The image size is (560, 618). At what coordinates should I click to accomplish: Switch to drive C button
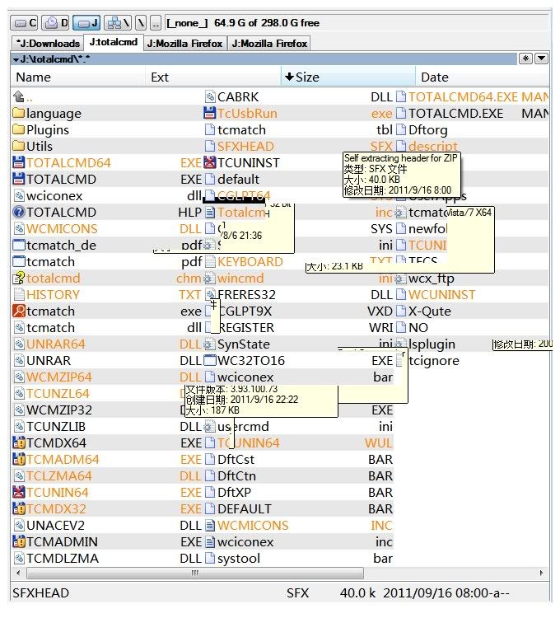(24, 23)
